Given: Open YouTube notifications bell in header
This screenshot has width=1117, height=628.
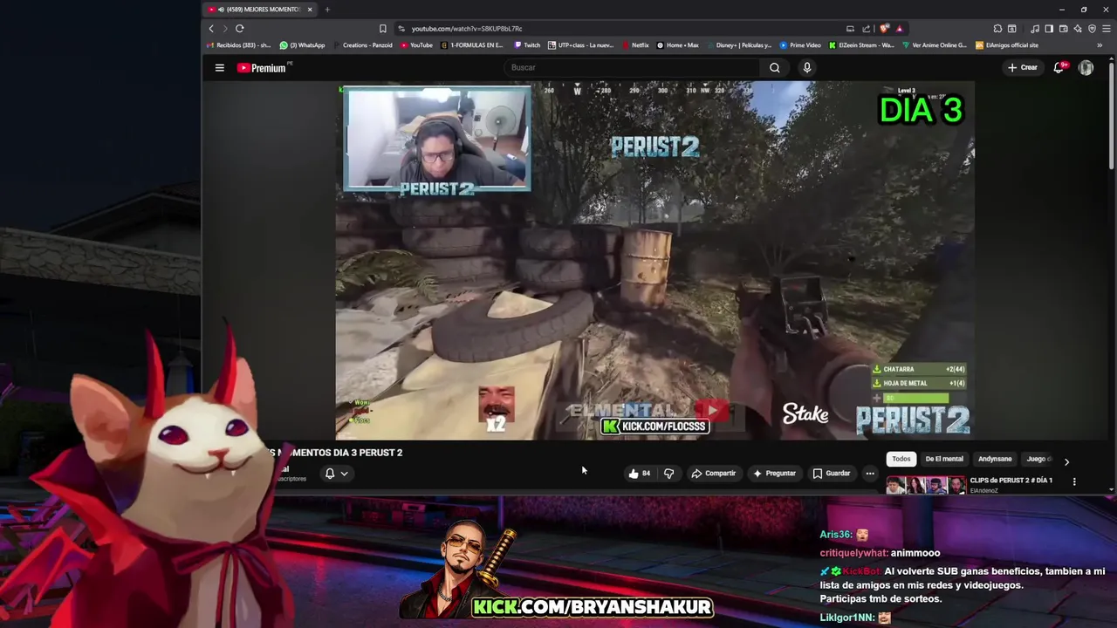Looking at the screenshot, I should coord(1059,67).
